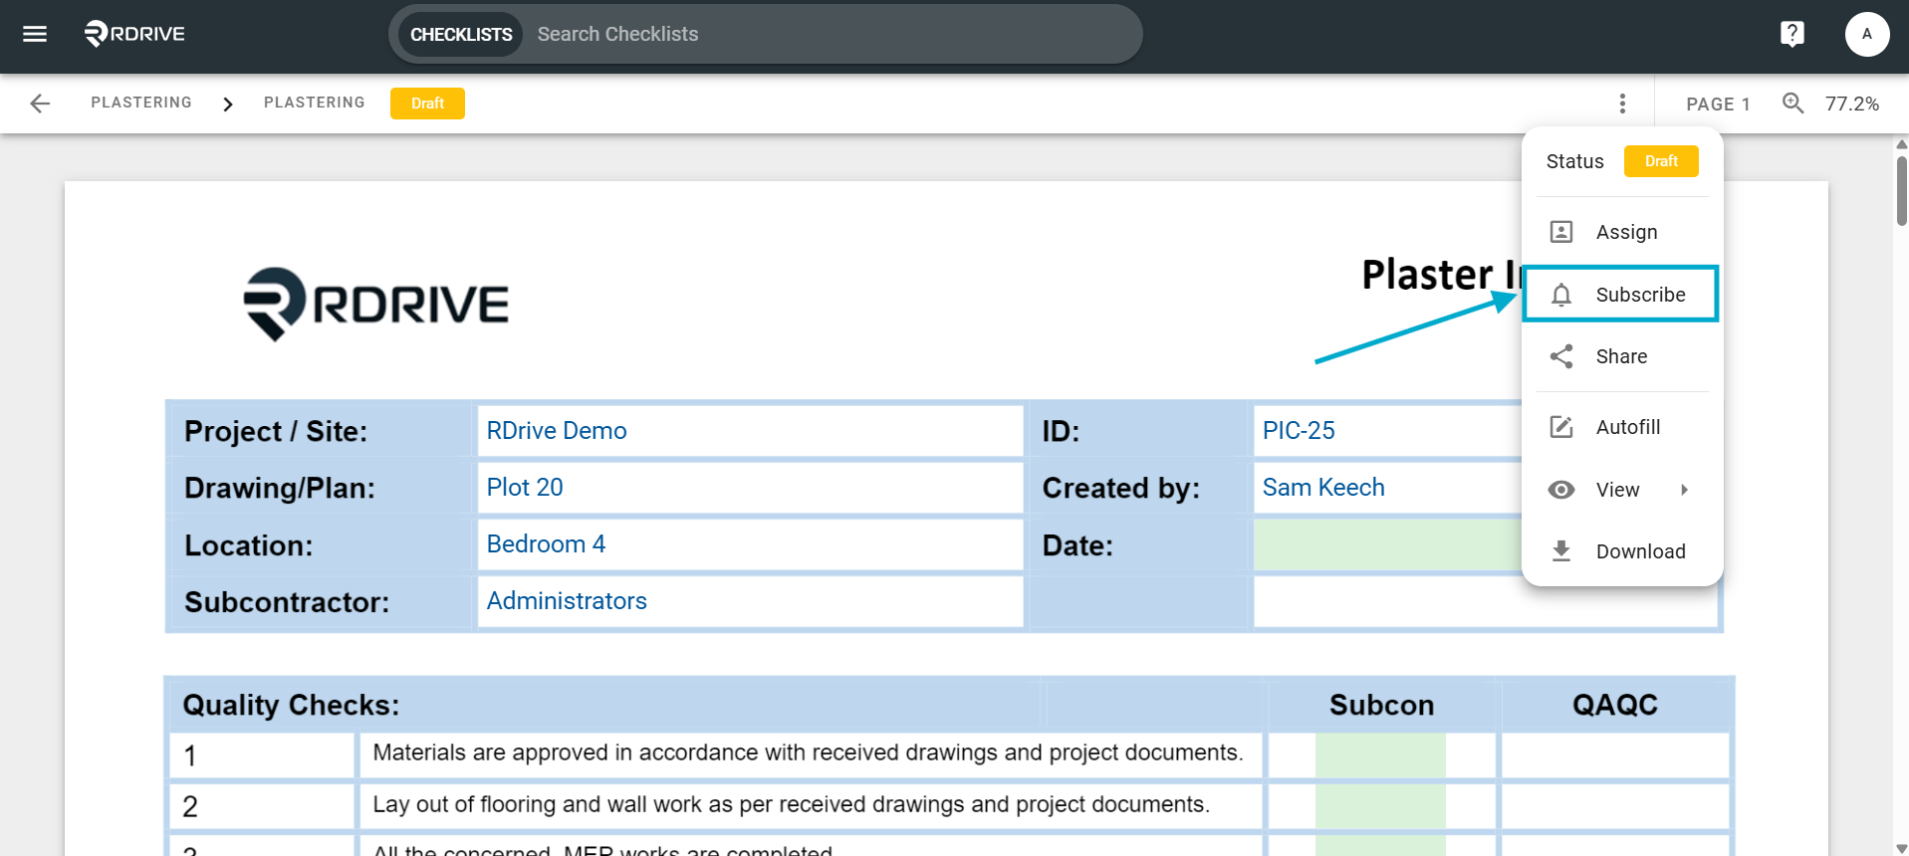Select Download from the menu
This screenshot has height=856, width=1909.
click(x=1622, y=551)
